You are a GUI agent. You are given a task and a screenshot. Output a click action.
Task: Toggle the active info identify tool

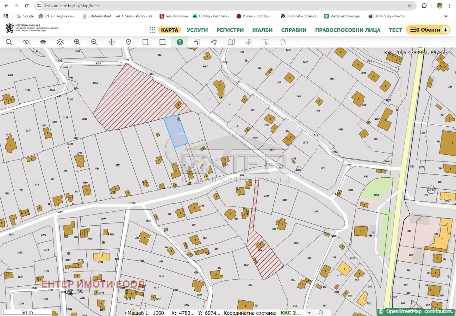point(180,42)
